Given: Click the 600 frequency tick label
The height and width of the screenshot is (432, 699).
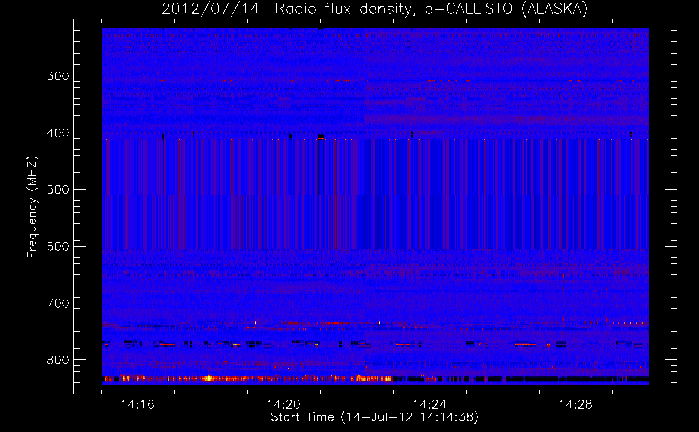Looking at the screenshot, I should [x=58, y=246].
